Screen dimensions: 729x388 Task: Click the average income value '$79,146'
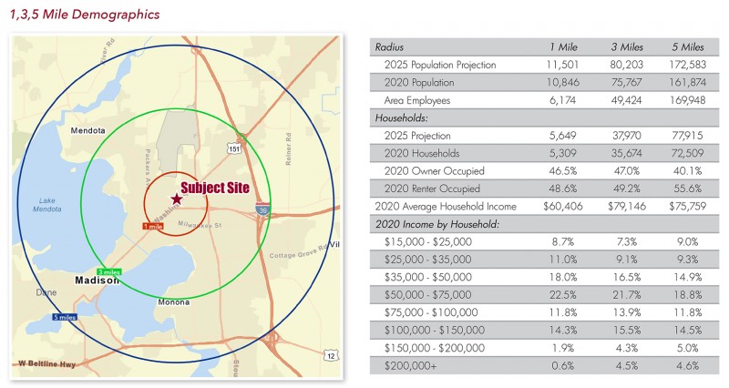point(627,207)
